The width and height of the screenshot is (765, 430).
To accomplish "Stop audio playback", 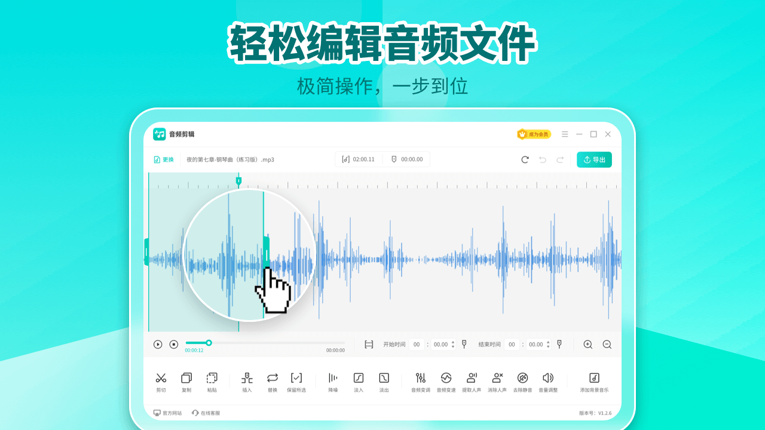I will (174, 344).
